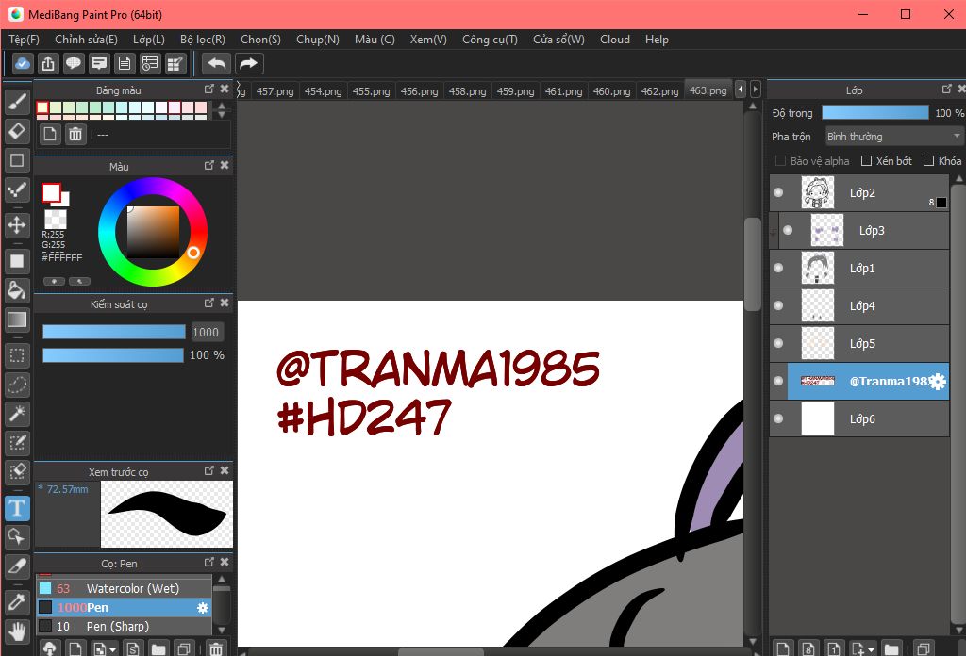Undock the Màu color panel

[x=208, y=166]
